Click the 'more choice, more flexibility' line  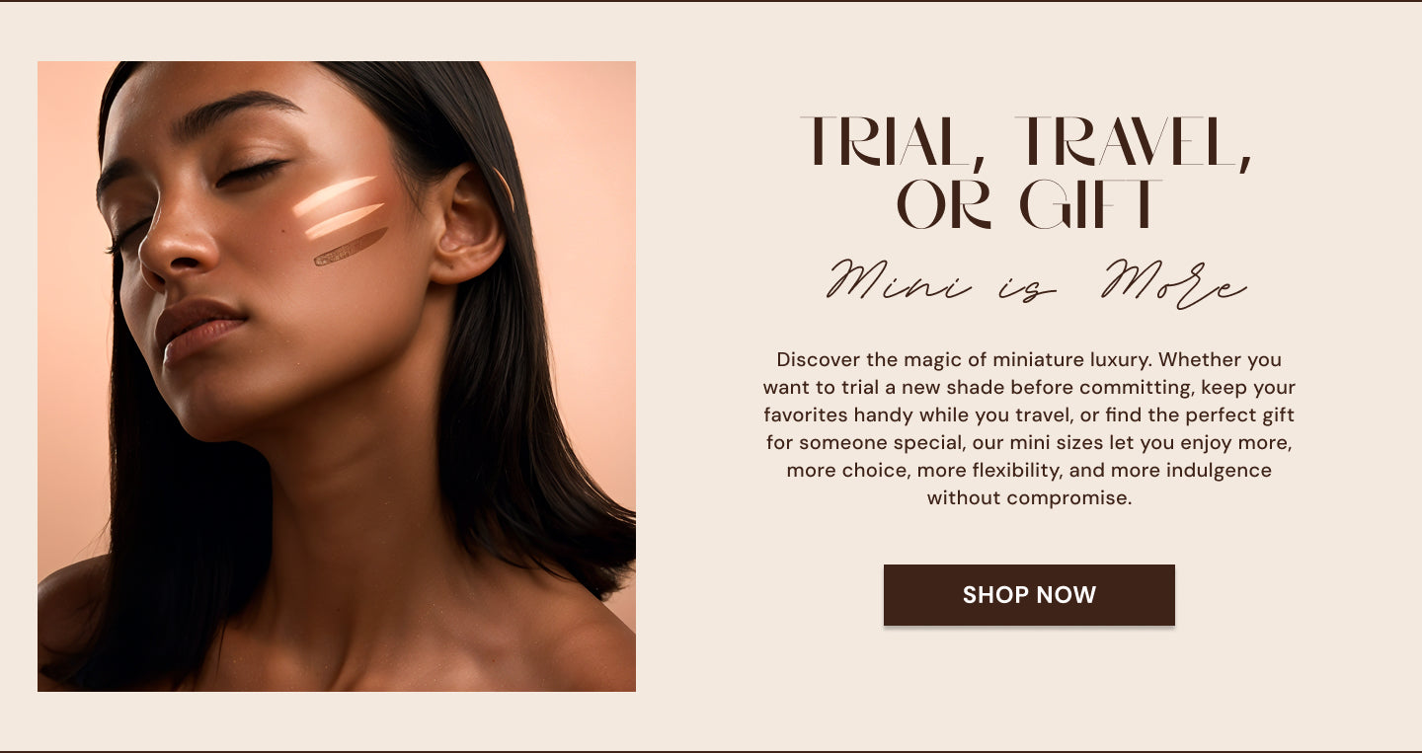[x=1029, y=470]
